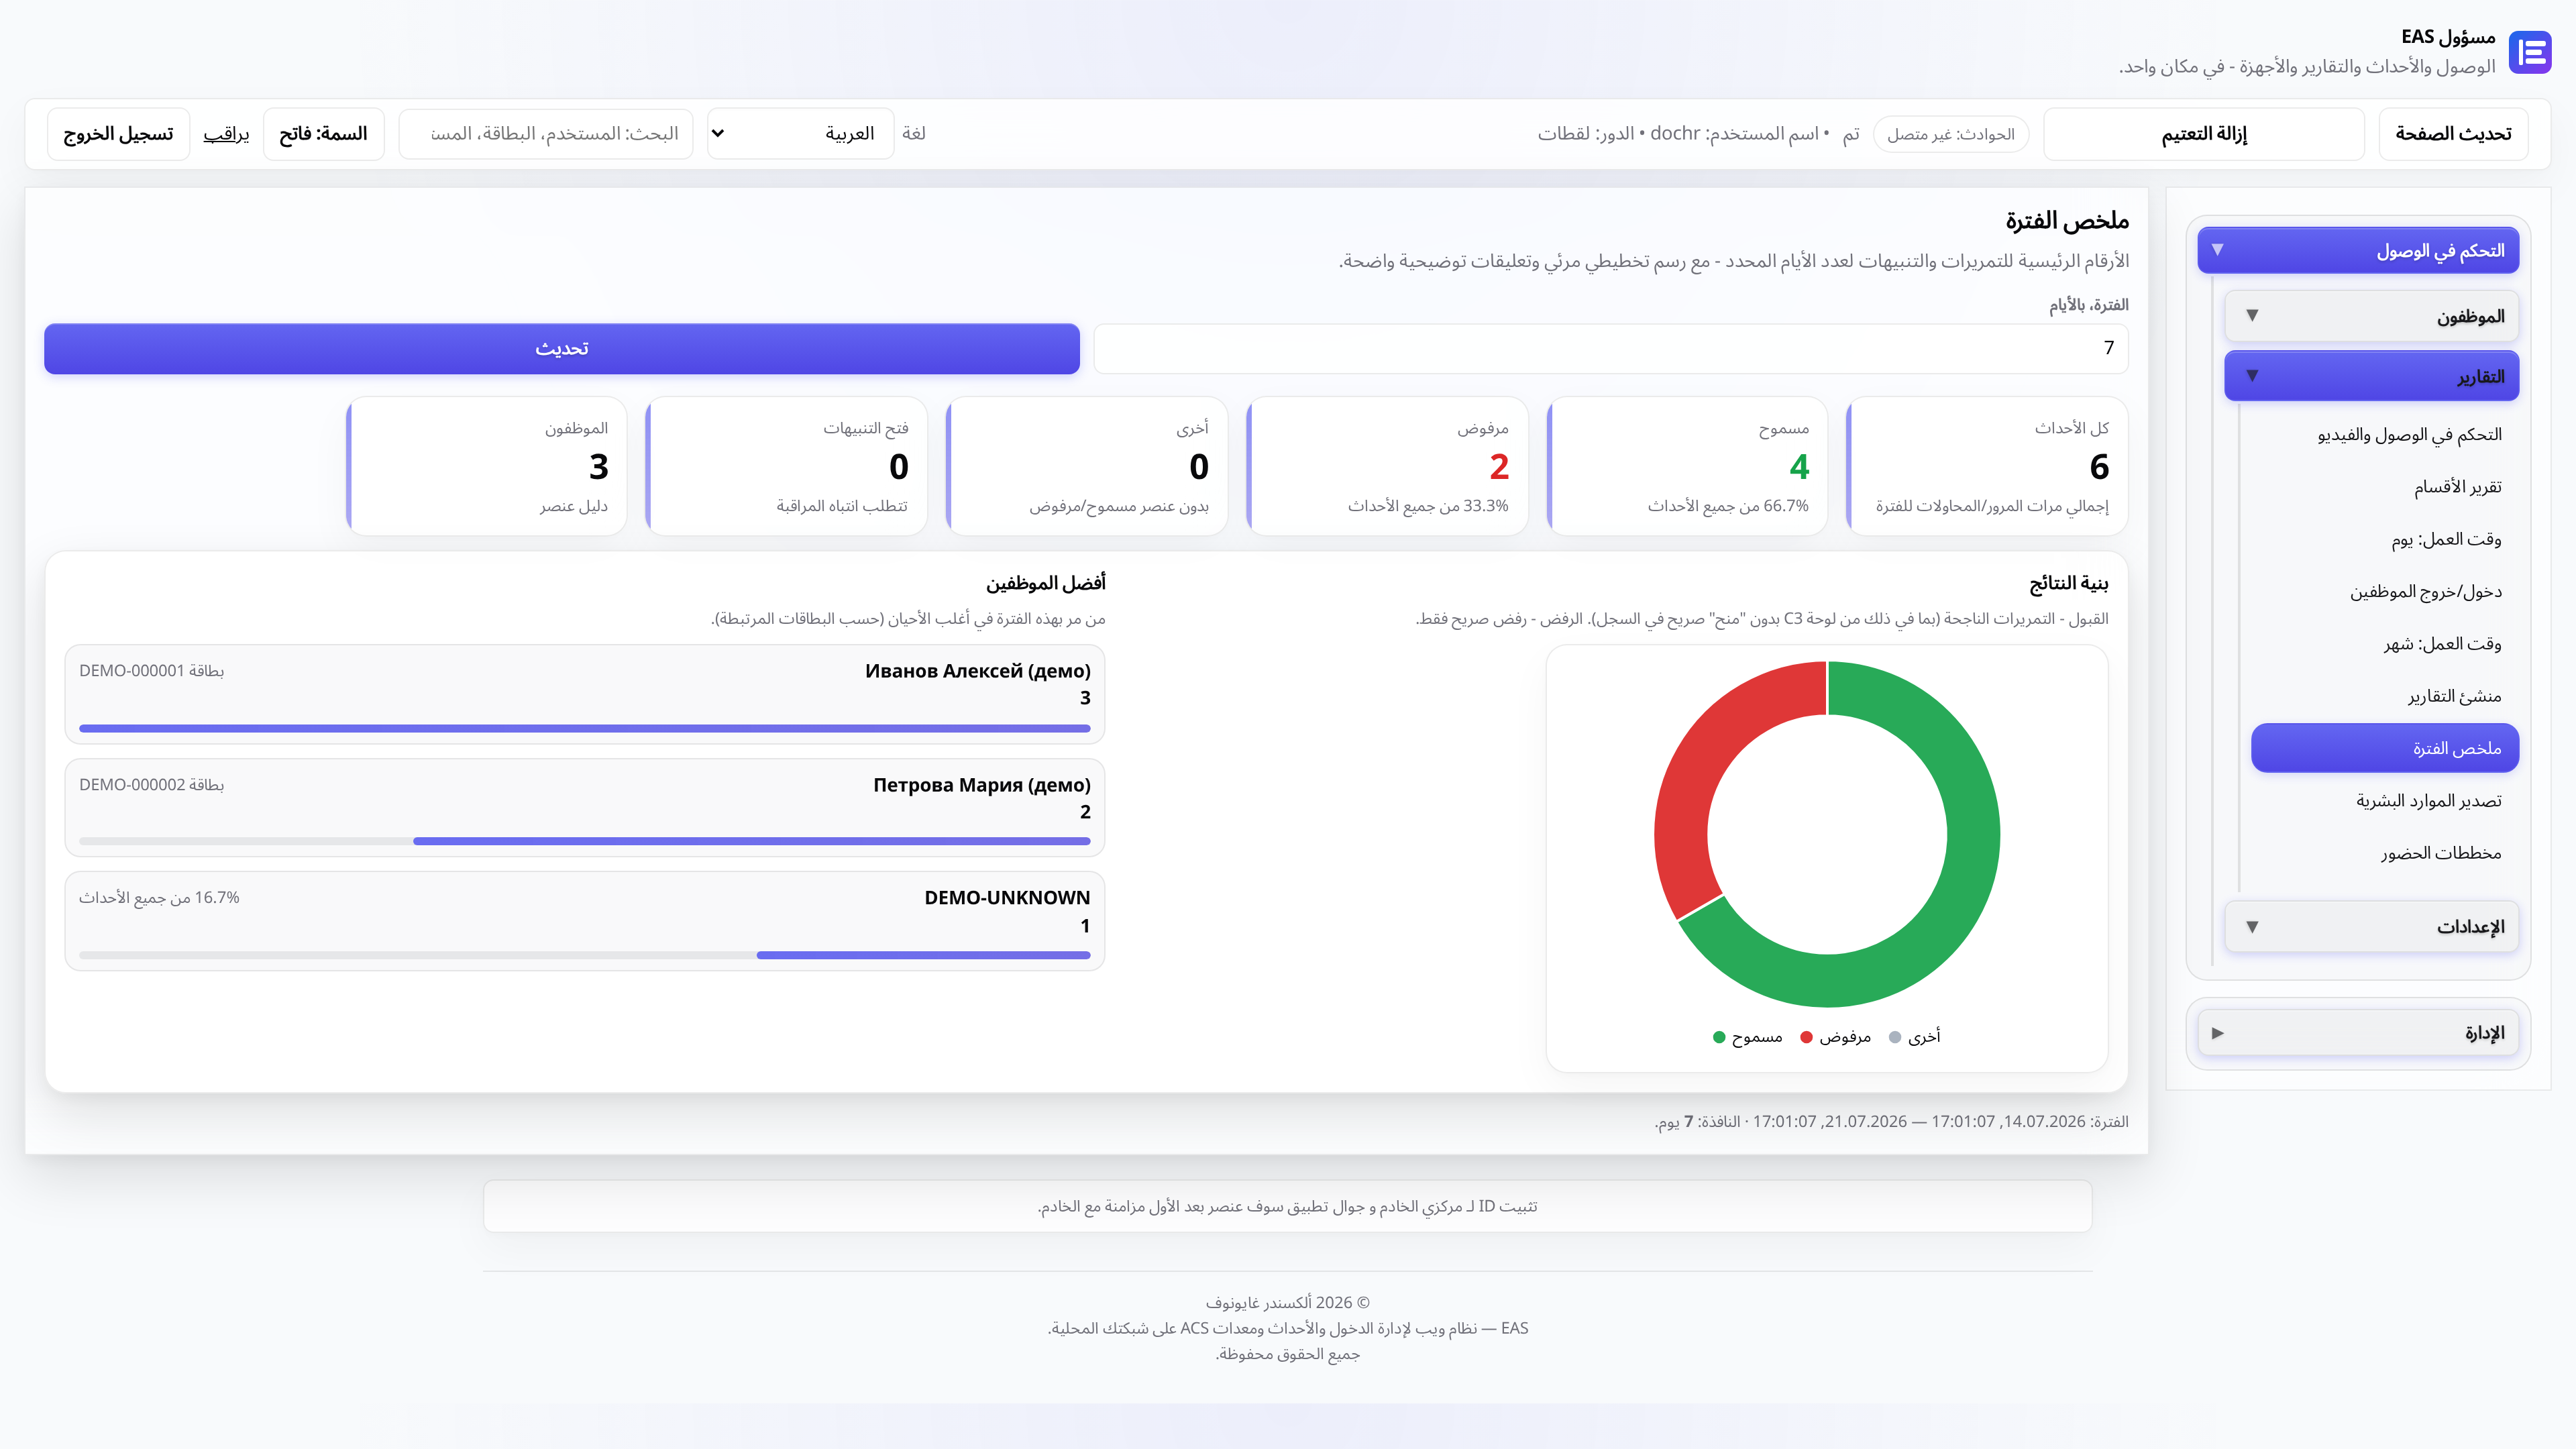Open the language dropdown set to العربية
Image resolution: width=2576 pixels, height=1449 pixels.
pyautogui.click(x=800, y=134)
